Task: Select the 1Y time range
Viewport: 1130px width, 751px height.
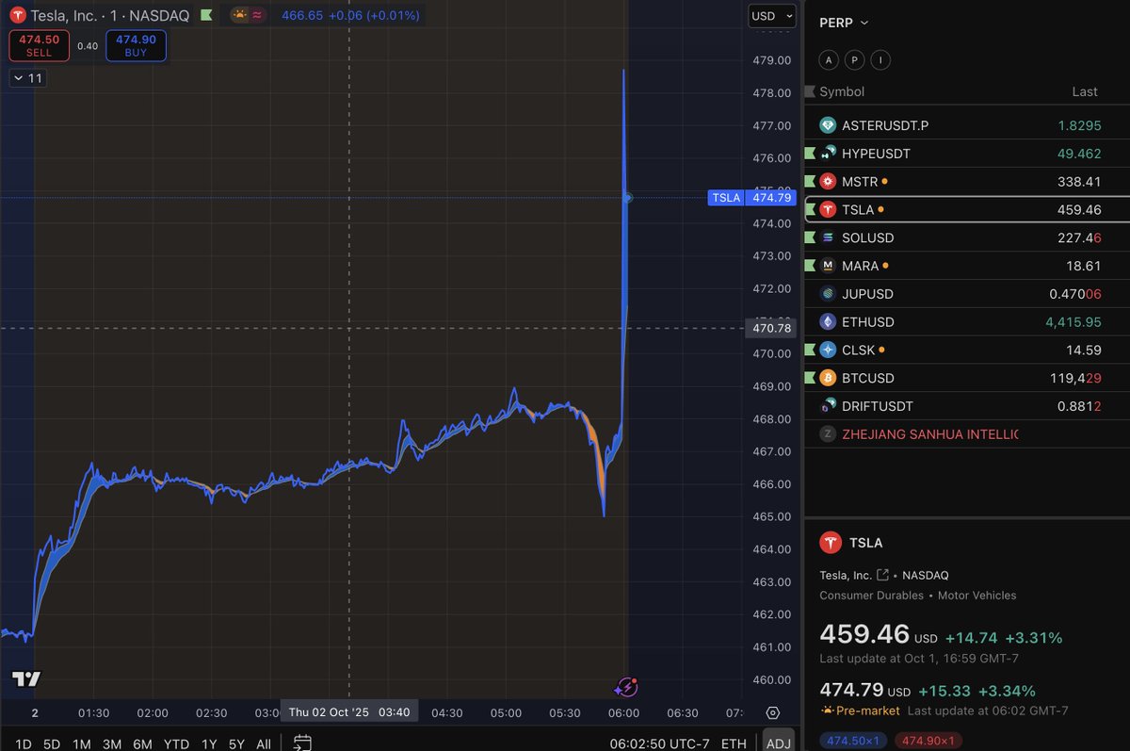Action: [x=209, y=743]
